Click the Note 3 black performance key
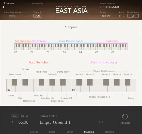The image size is (142, 134). tap(106, 82)
